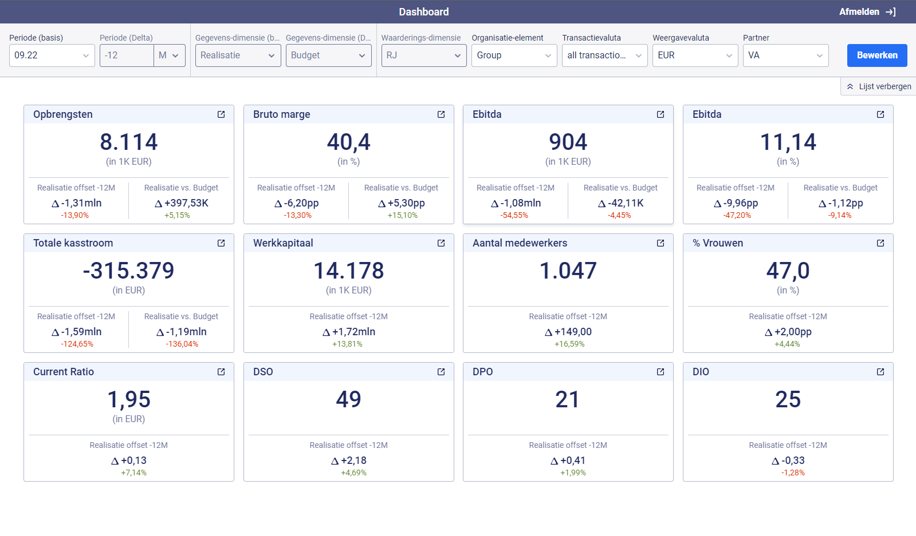
Task: Open the Weergavevaluta EUR dropdown
Action: (x=695, y=55)
